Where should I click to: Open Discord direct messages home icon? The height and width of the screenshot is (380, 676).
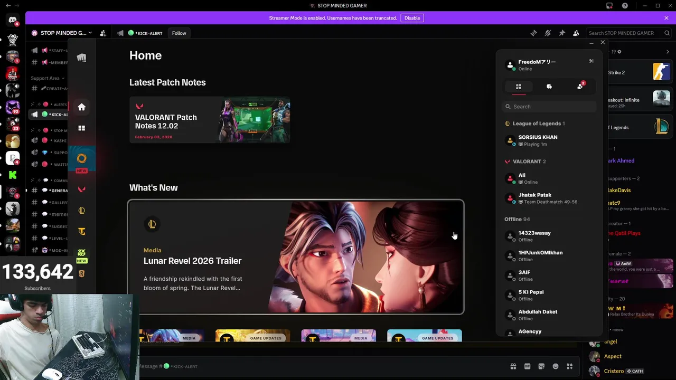click(13, 20)
